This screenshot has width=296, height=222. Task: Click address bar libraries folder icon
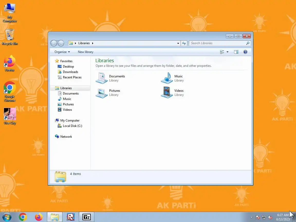pos(71,43)
